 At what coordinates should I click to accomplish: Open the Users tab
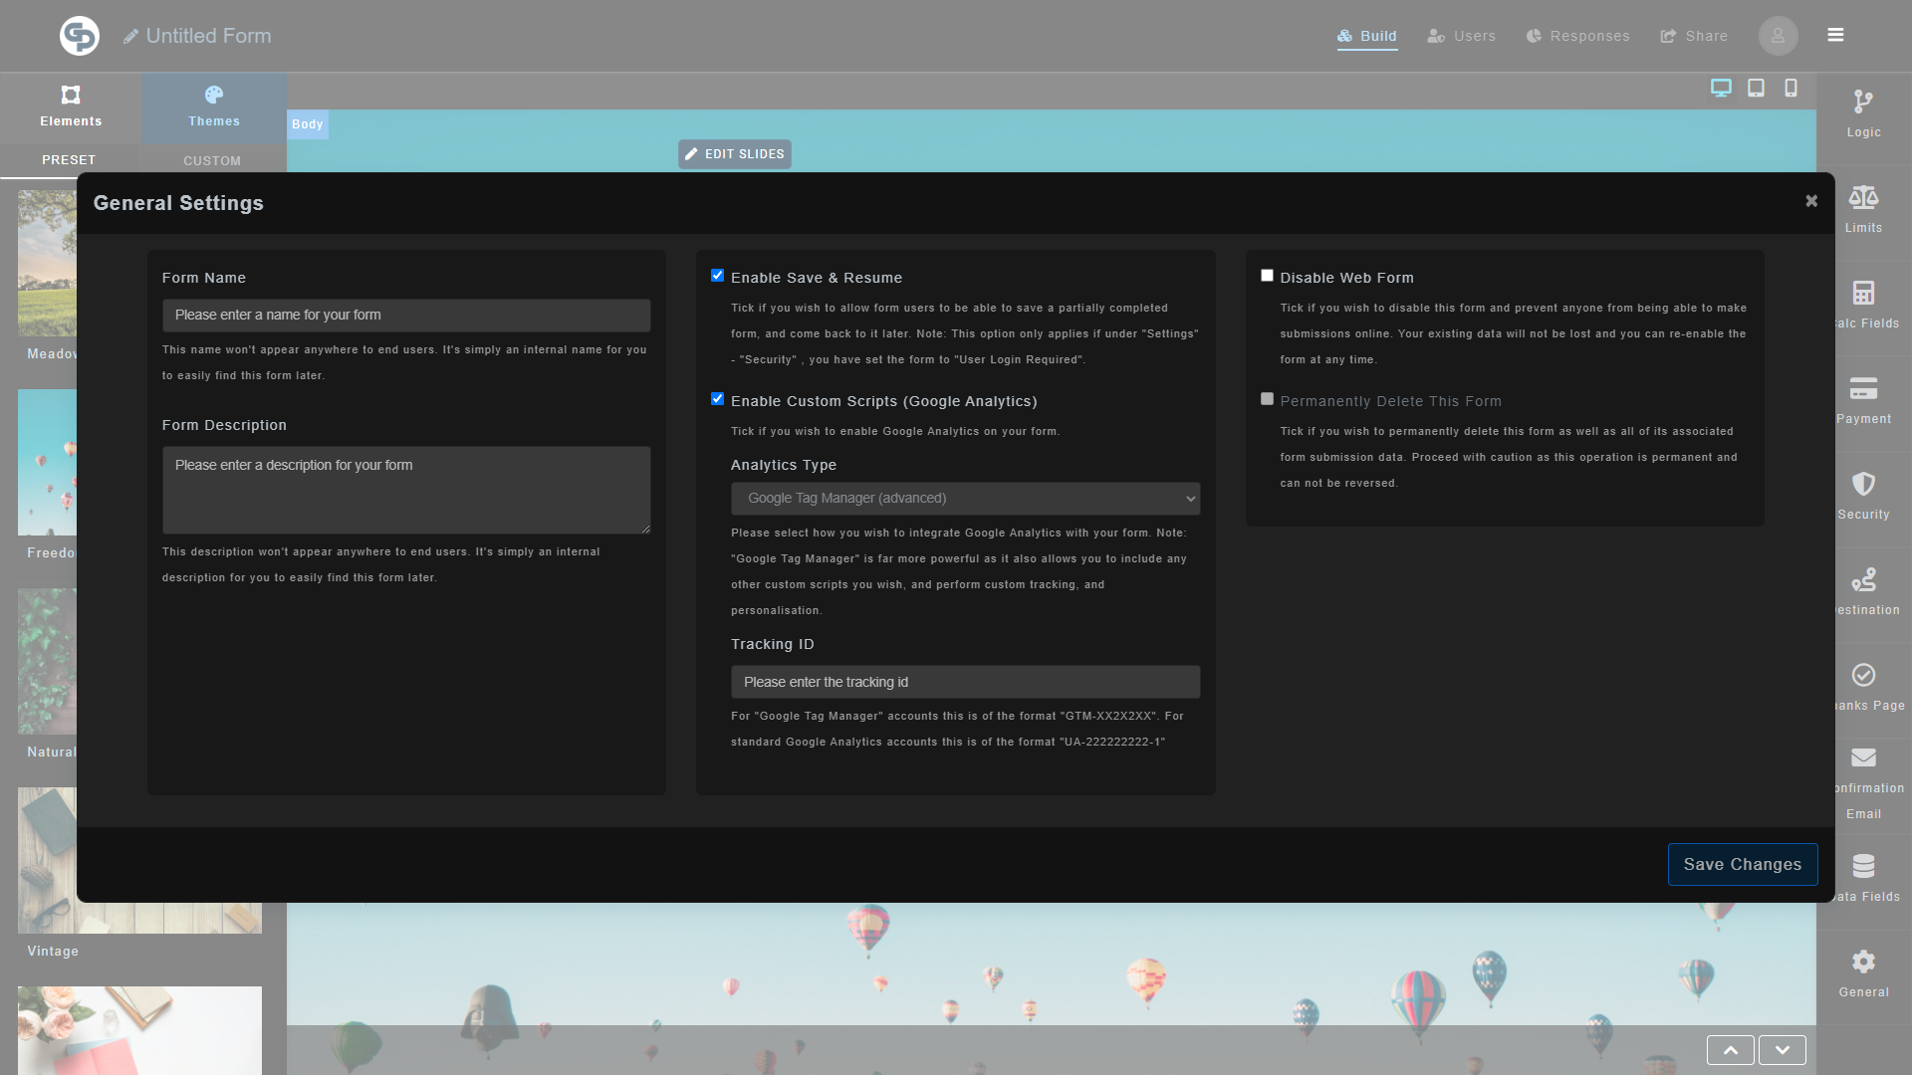(1461, 36)
